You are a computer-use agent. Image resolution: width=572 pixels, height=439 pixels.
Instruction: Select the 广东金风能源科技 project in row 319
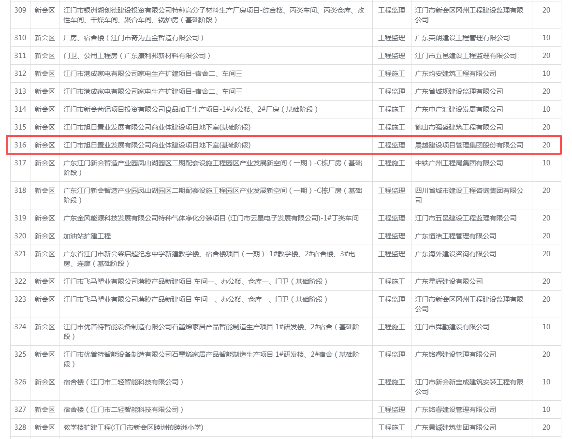point(211,218)
